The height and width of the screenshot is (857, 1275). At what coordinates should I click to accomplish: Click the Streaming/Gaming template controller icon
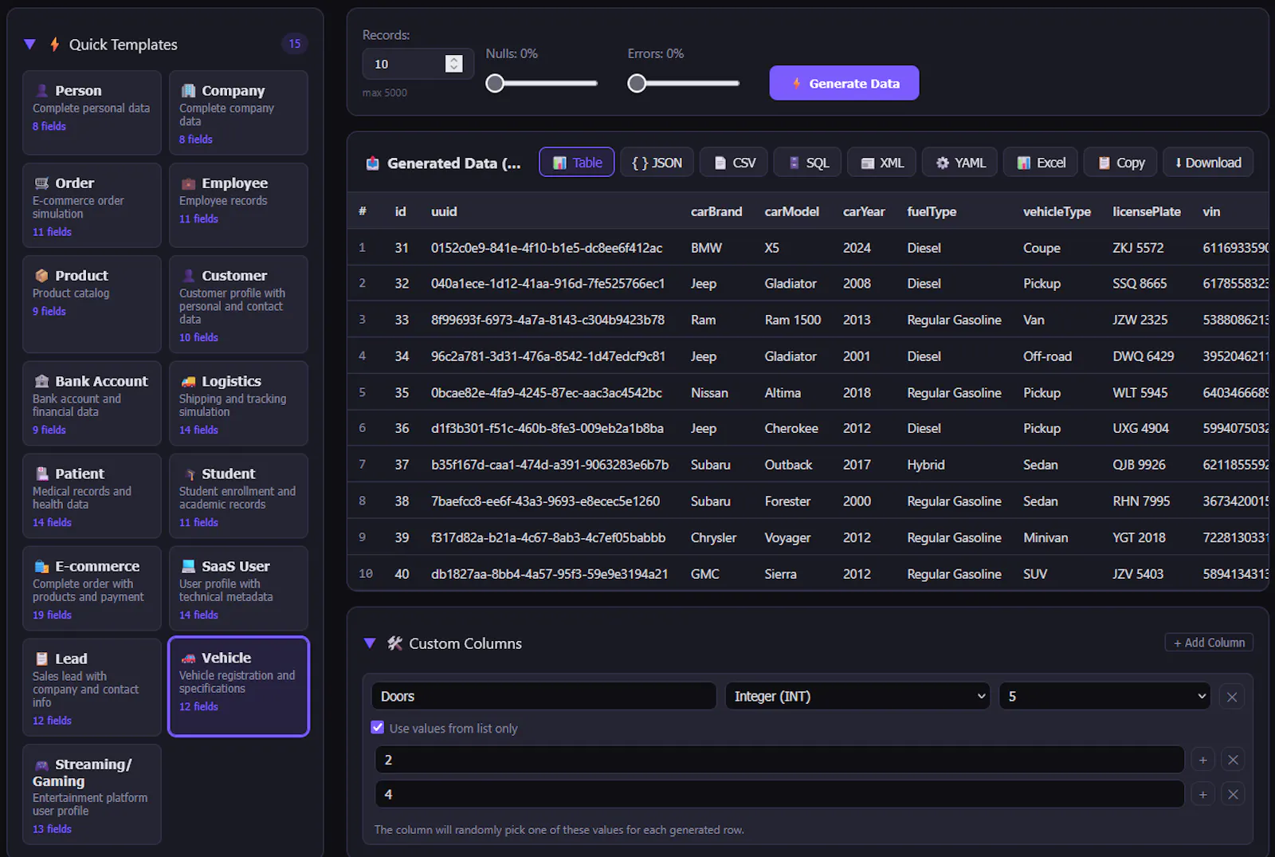tap(41, 765)
